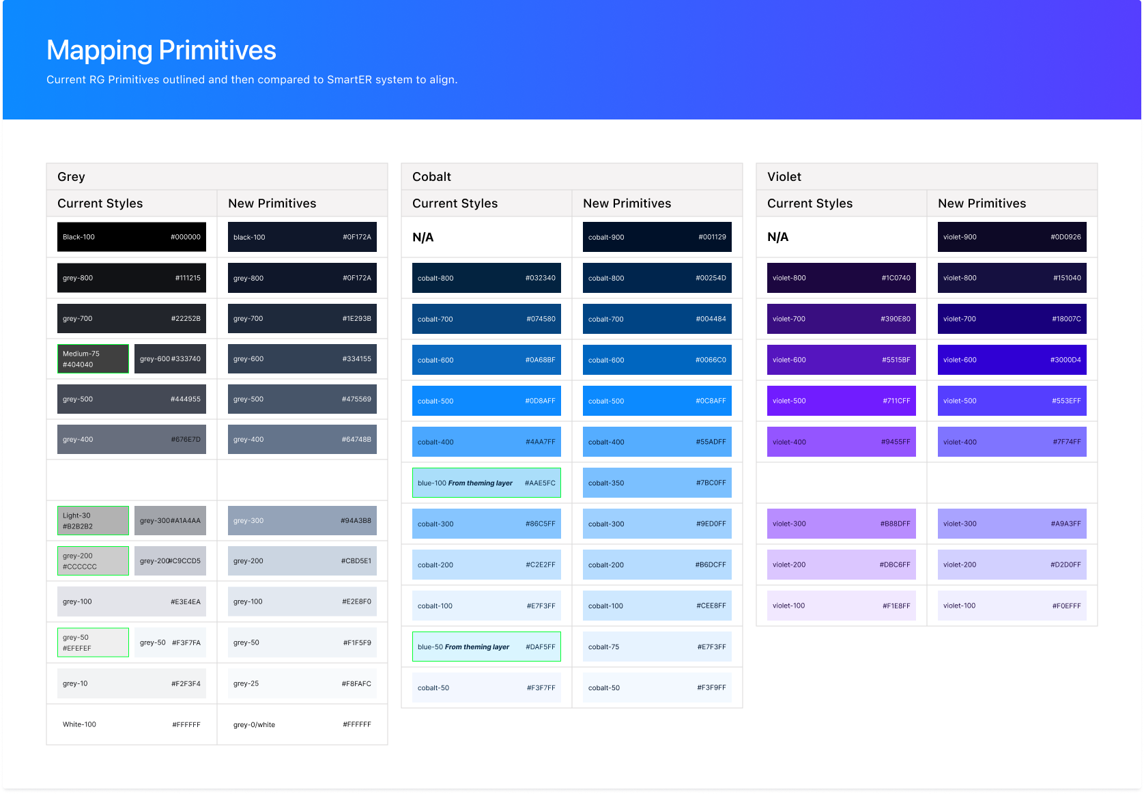This screenshot has height=794, width=1144.
Task: Click the cobalt-400 #55ADFF swatch
Action: [x=657, y=442]
